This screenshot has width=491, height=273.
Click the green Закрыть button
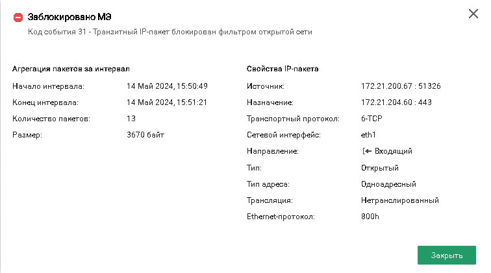[447, 255]
